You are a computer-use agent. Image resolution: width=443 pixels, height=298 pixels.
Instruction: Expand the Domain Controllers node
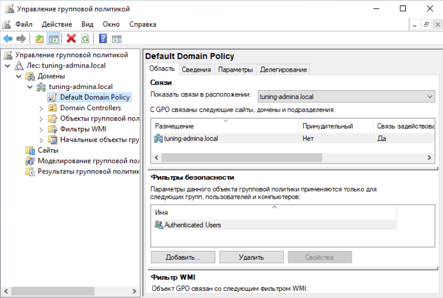[41, 108]
